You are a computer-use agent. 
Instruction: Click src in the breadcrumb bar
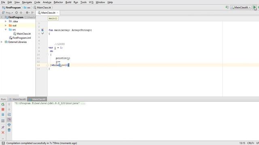[x=27, y=8]
